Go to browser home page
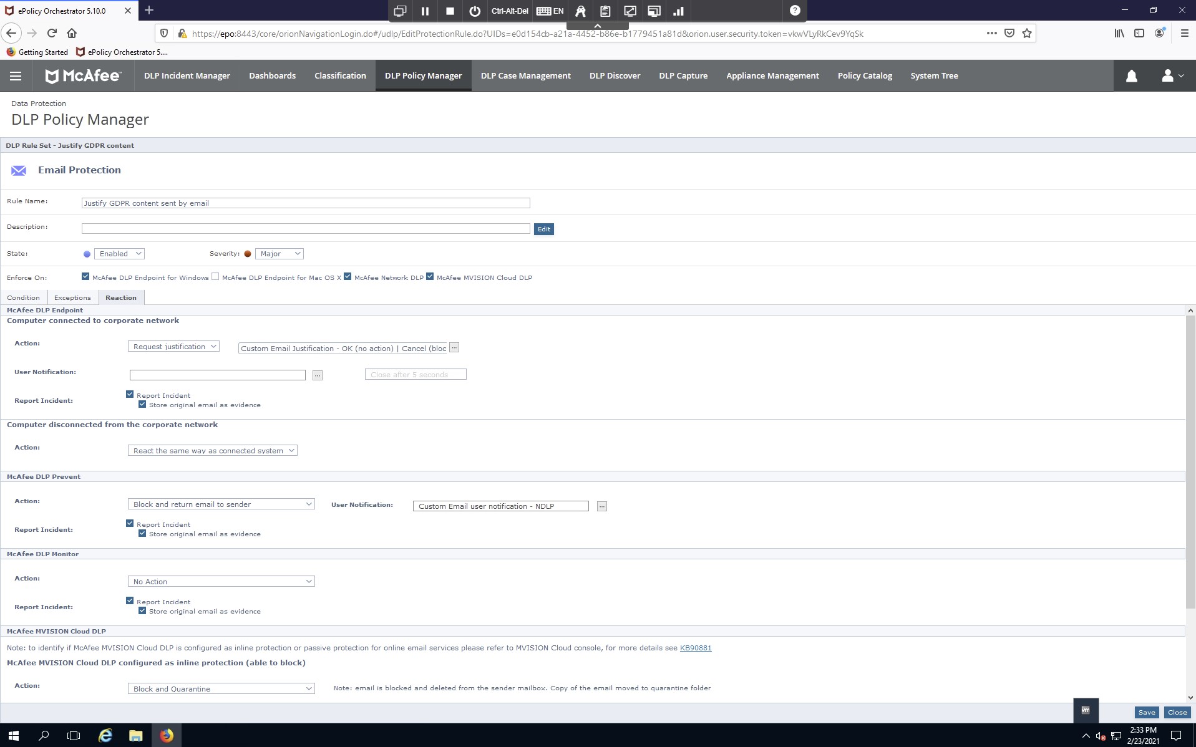This screenshot has height=747, width=1196. click(72, 34)
